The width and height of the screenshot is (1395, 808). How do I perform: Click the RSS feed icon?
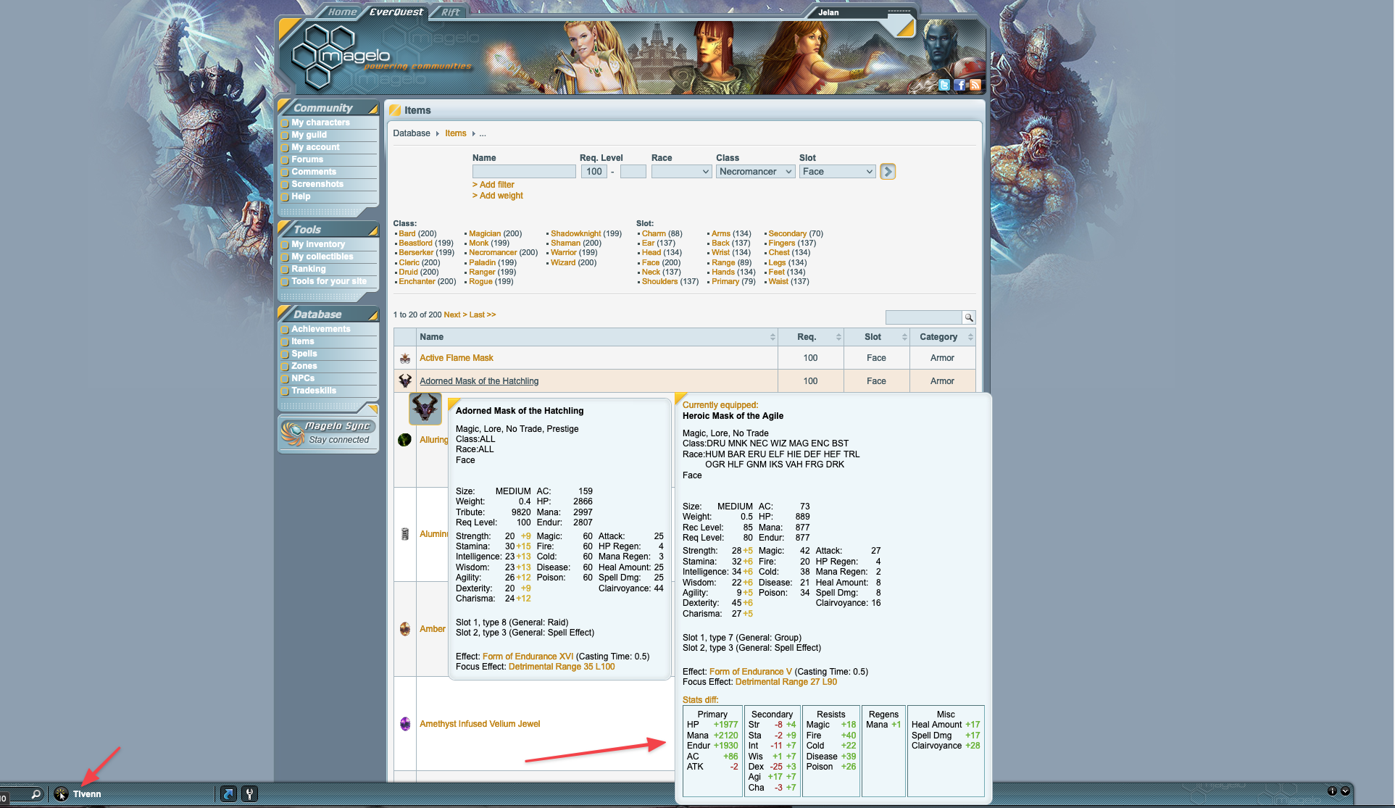(x=974, y=85)
